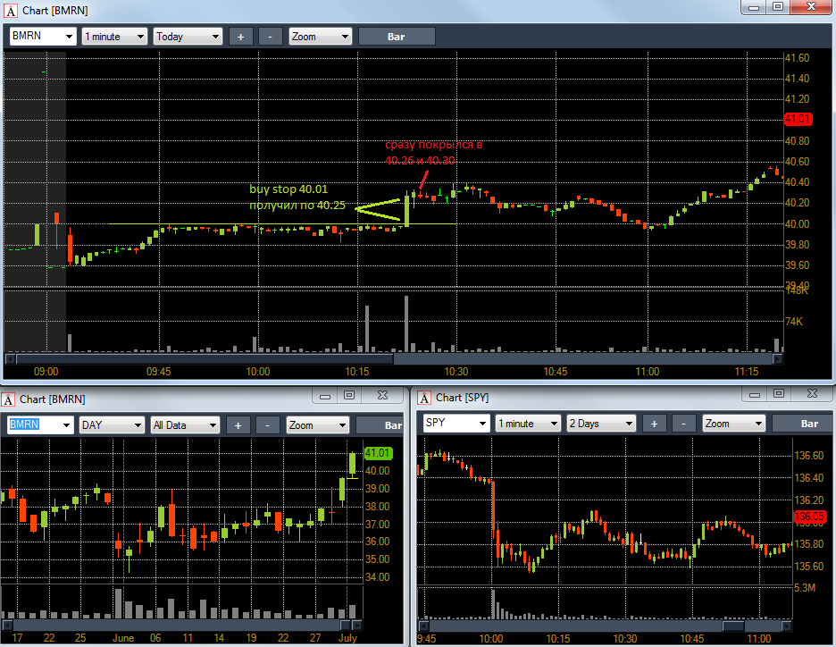Click the plus zoom-in button in top BMRN chart
This screenshot has width=836, height=647.
pos(240,37)
